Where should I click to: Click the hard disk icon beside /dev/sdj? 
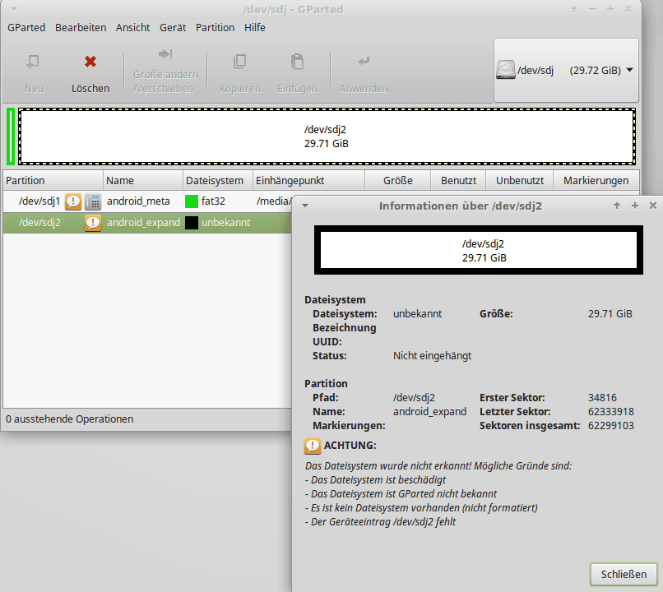coord(505,70)
